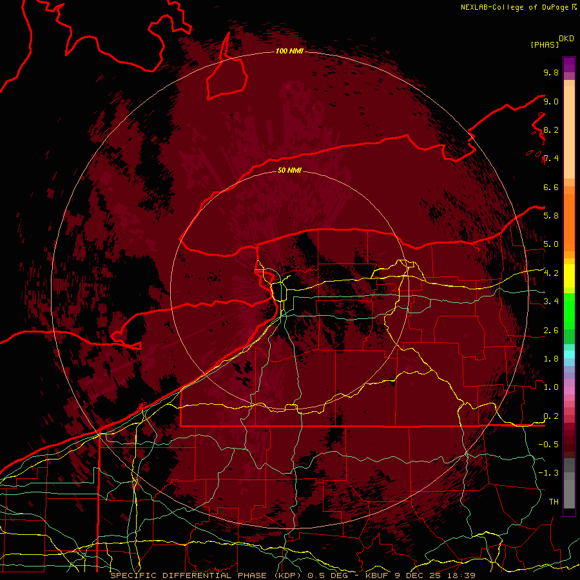Image resolution: width=580 pixels, height=580 pixels.
Task: Click the DKD label above the legend
Action: click(x=566, y=39)
